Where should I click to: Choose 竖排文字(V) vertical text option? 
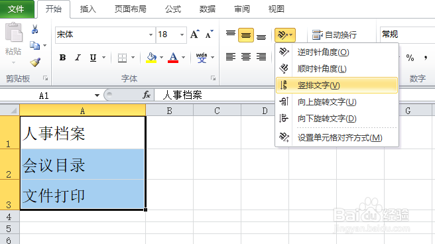(x=337, y=85)
